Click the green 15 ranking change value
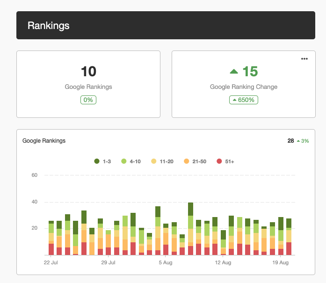326x283 pixels. [x=250, y=71]
